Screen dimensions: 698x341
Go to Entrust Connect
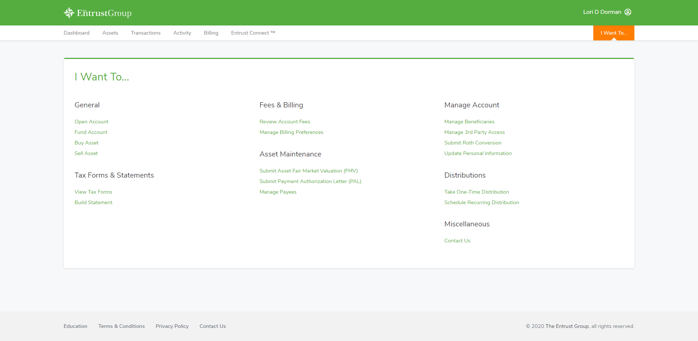coord(253,33)
